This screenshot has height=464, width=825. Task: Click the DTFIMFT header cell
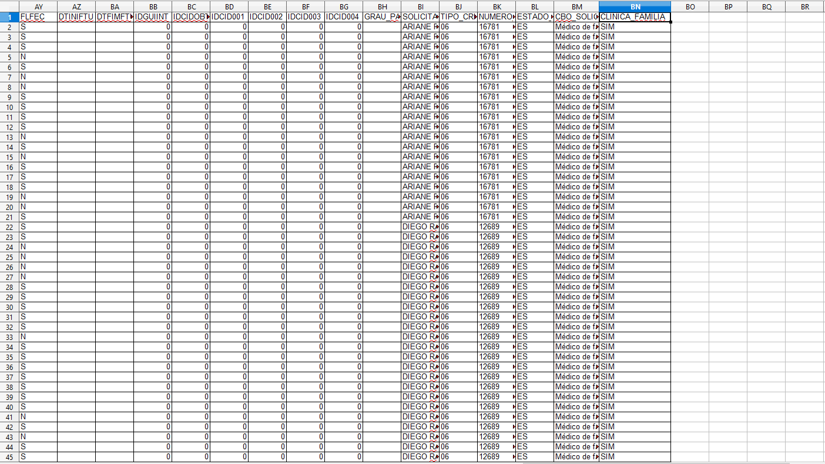pos(115,17)
